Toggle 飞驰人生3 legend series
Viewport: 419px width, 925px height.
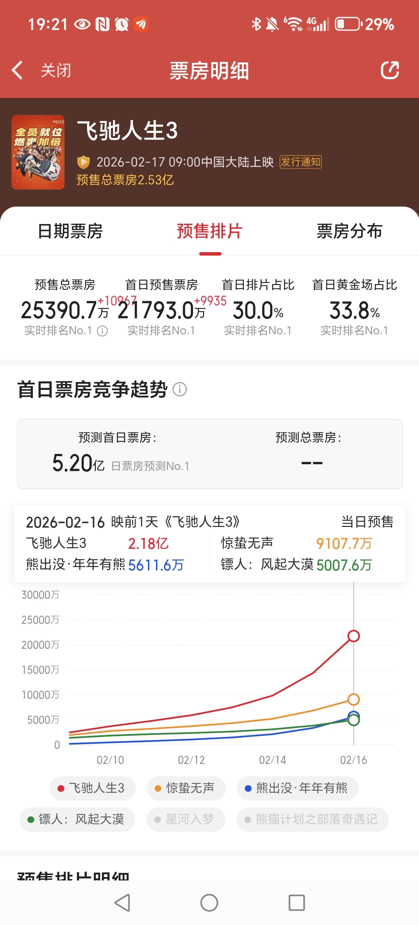tap(92, 788)
